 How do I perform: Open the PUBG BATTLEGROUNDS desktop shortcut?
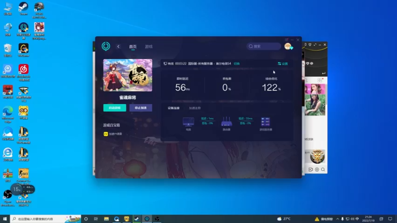click(39, 10)
